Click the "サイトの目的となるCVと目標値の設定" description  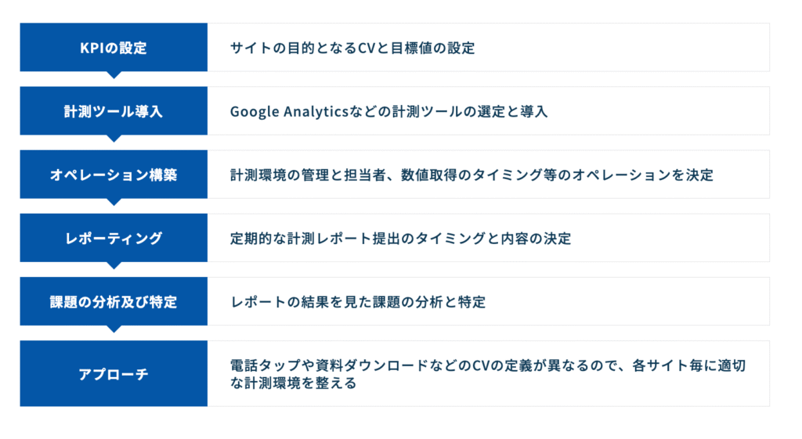click(352, 48)
